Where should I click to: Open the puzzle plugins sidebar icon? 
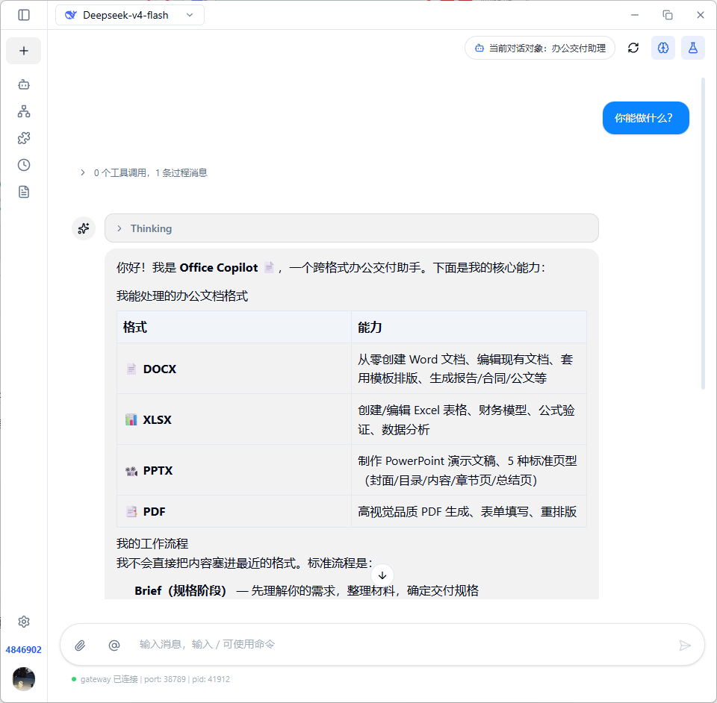(x=24, y=138)
